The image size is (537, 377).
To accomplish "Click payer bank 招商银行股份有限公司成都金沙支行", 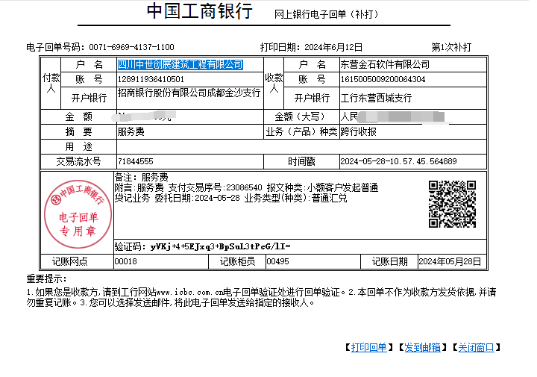I will point(189,93).
